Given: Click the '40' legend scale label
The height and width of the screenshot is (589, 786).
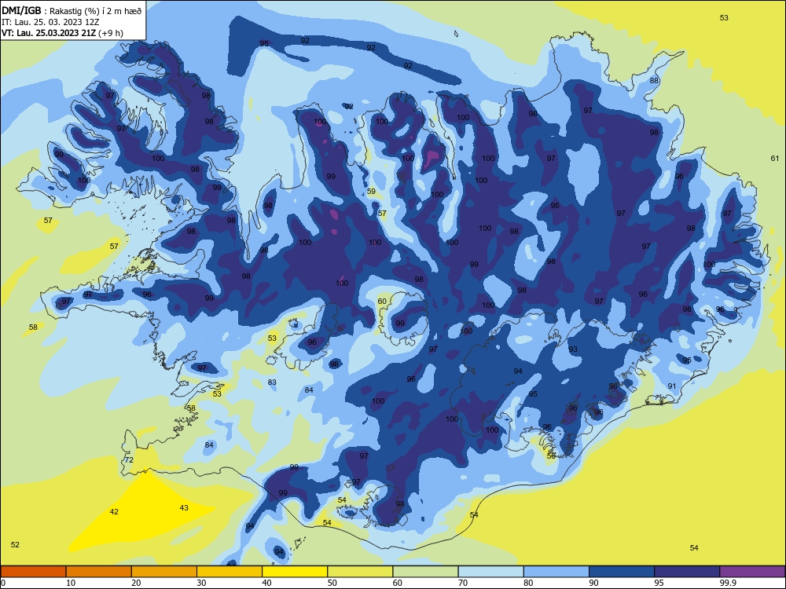Looking at the screenshot, I should (266, 583).
